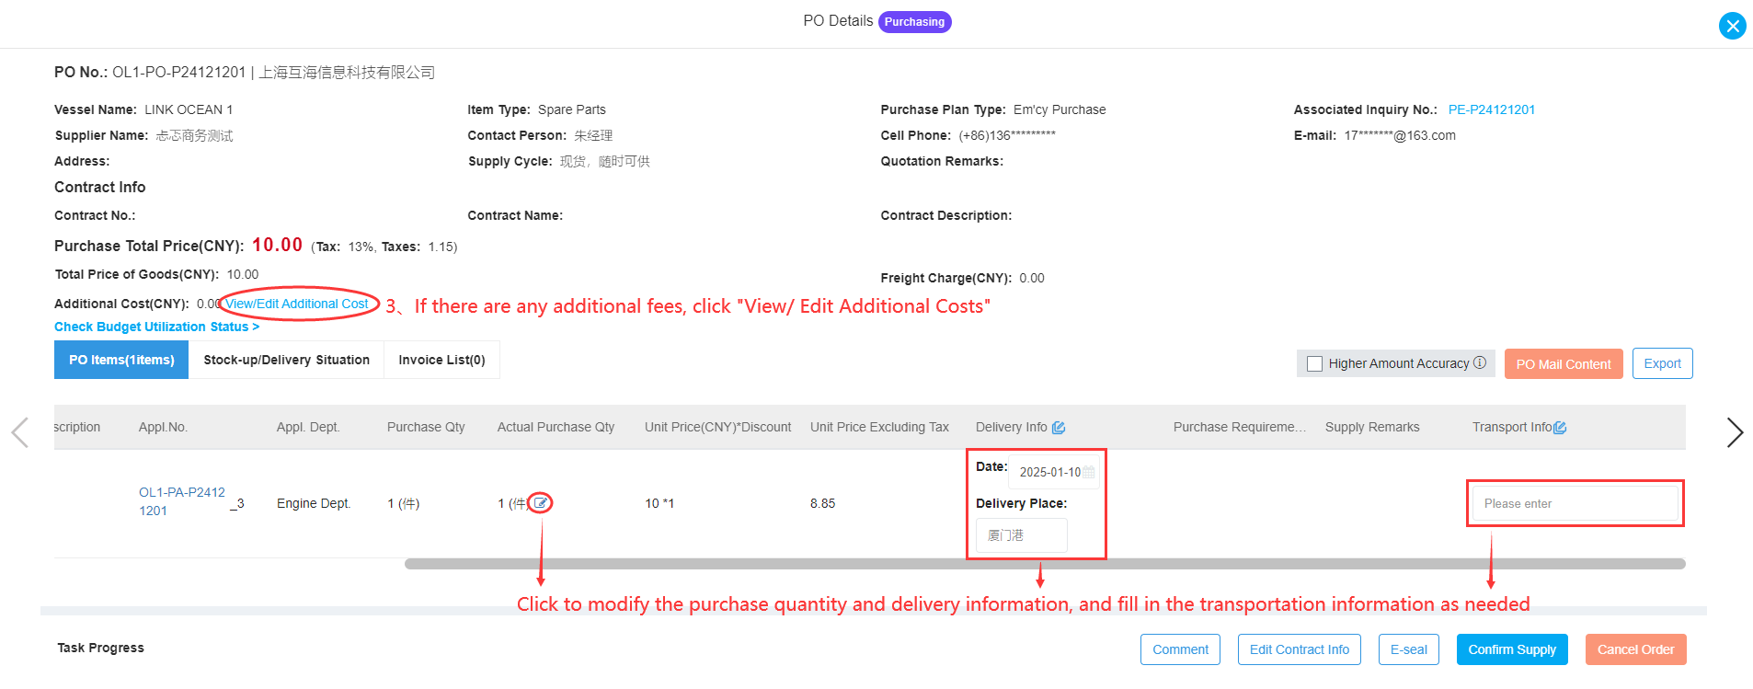Click Cancel Order button

pyautogui.click(x=1635, y=649)
